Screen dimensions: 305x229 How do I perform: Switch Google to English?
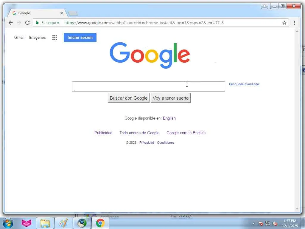point(169,118)
